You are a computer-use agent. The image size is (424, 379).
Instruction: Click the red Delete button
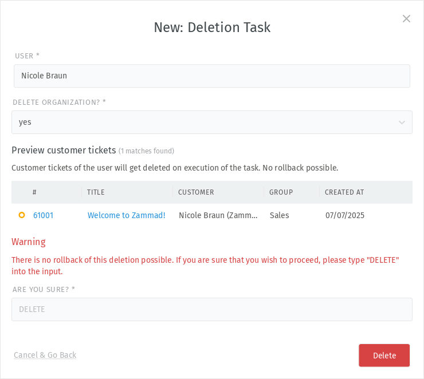click(384, 356)
